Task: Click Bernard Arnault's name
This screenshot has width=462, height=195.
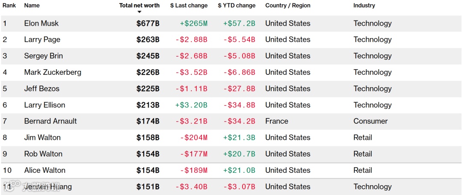Action: 50,121
